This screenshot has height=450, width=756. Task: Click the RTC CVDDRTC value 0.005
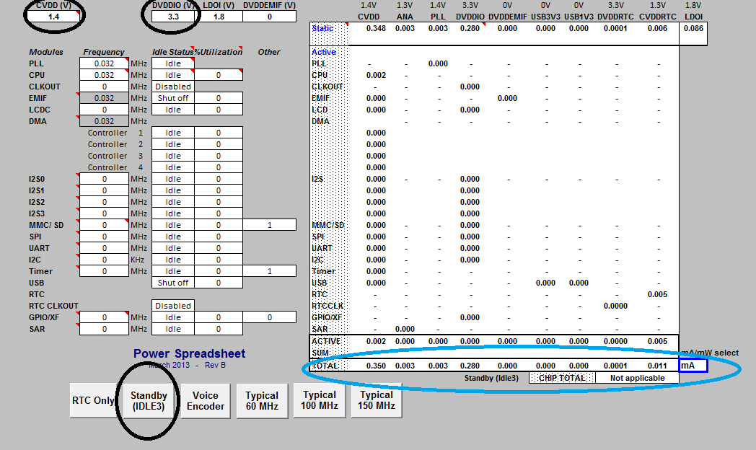tap(657, 294)
